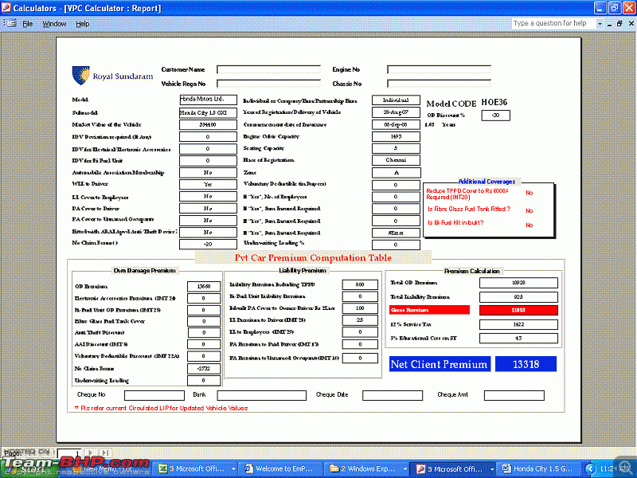Click the Service Tax value 1422

click(x=519, y=324)
